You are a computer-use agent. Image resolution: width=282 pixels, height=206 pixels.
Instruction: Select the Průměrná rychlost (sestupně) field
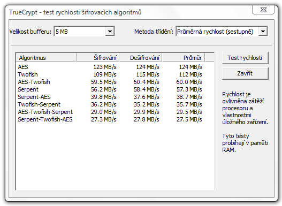coord(222,32)
